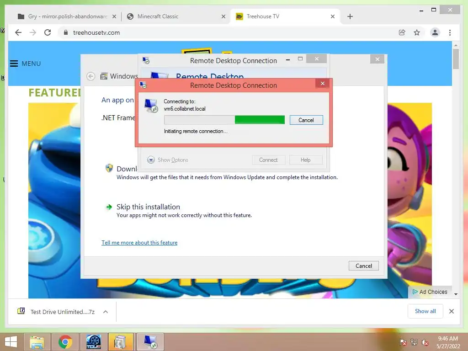
Task: Click Connect in Remote Desktop Connection window
Action: (x=268, y=160)
